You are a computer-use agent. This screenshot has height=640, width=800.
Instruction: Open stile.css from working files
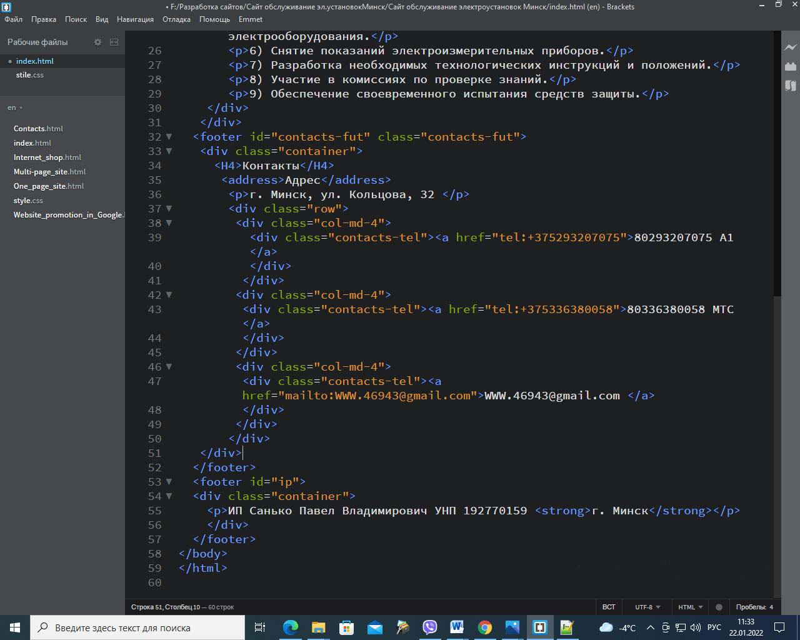(30, 75)
